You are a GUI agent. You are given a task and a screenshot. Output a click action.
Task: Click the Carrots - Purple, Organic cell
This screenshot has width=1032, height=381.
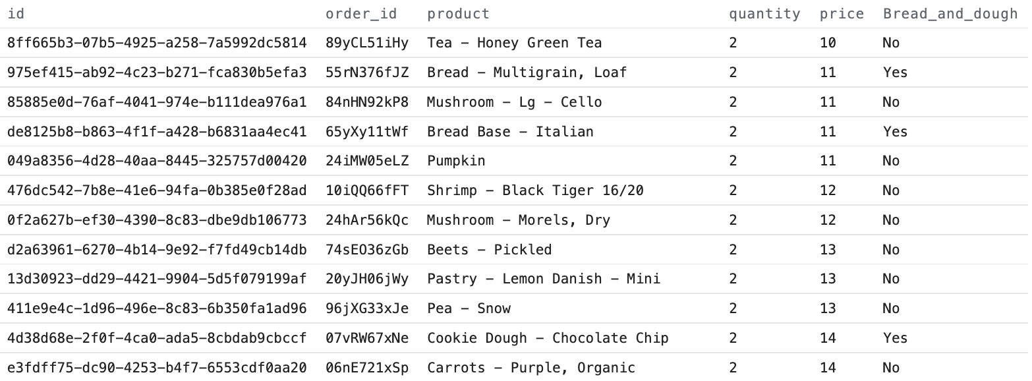[531, 368]
